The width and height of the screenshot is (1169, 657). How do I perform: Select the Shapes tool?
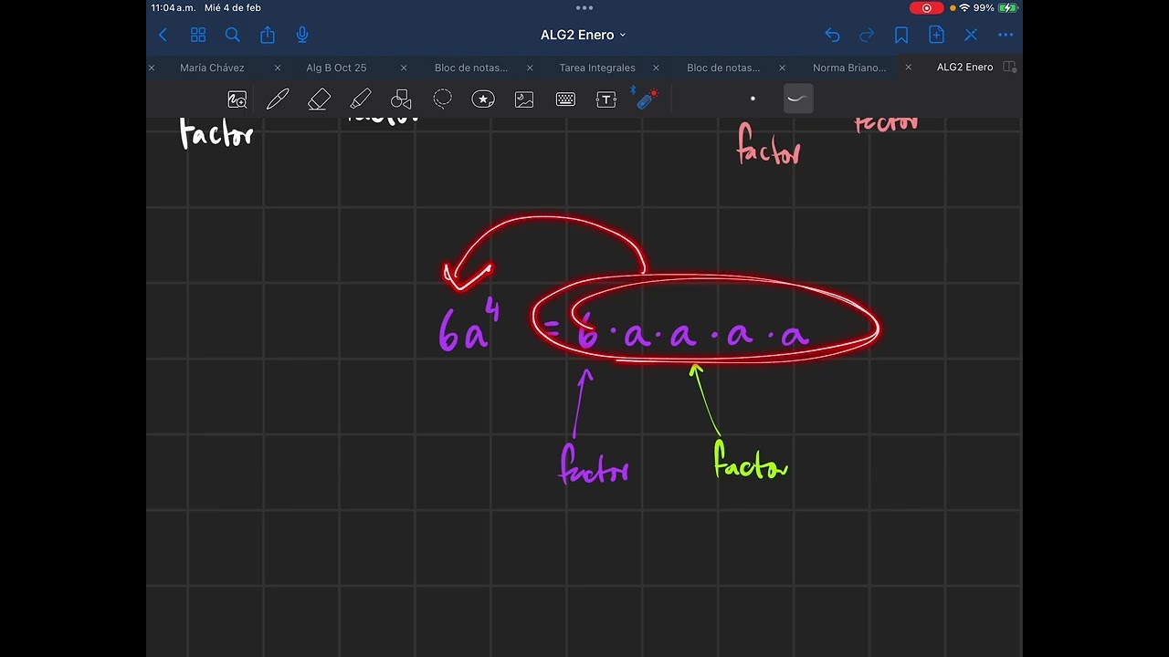[401, 99]
